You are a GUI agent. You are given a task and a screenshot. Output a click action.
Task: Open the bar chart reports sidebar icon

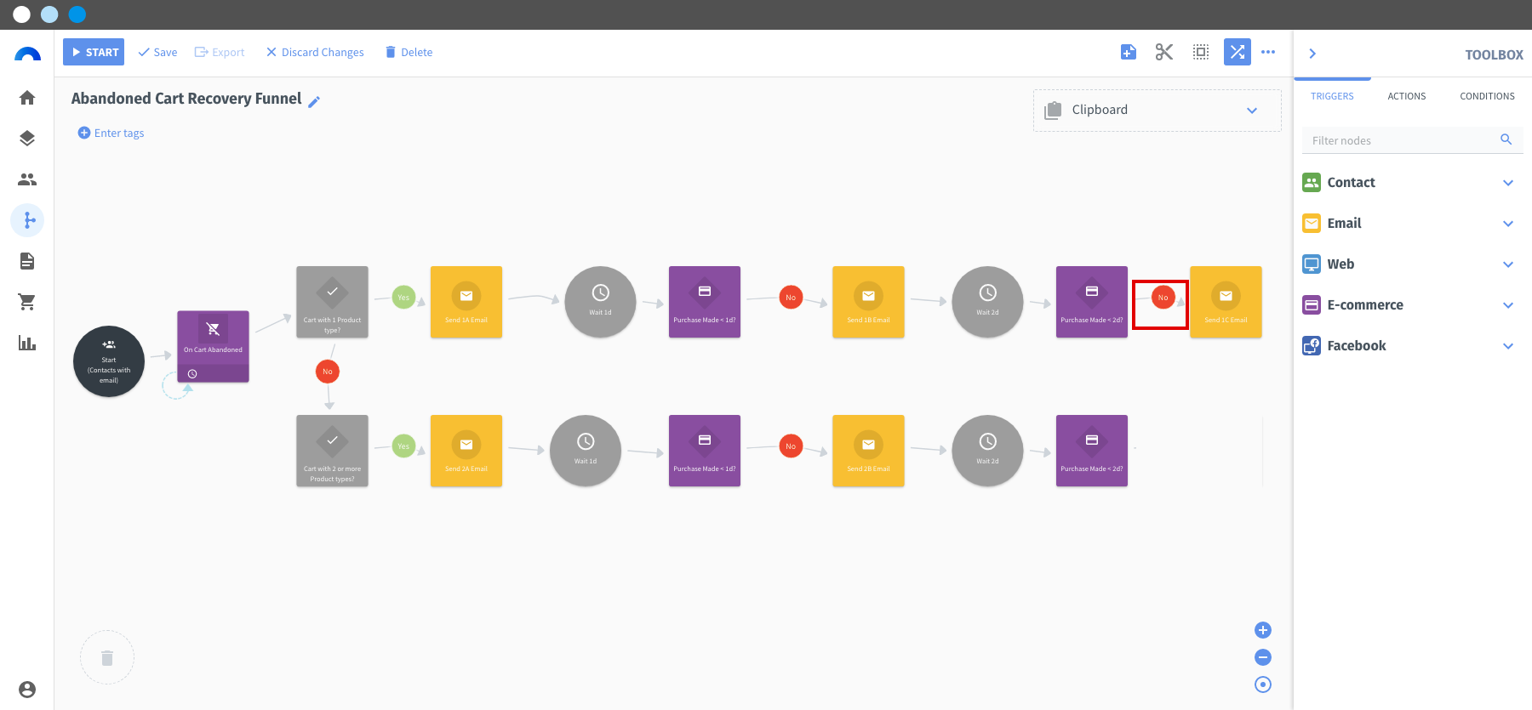(27, 343)
